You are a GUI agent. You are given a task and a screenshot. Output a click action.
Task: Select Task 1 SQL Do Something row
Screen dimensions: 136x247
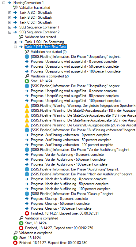pos(44,42)
